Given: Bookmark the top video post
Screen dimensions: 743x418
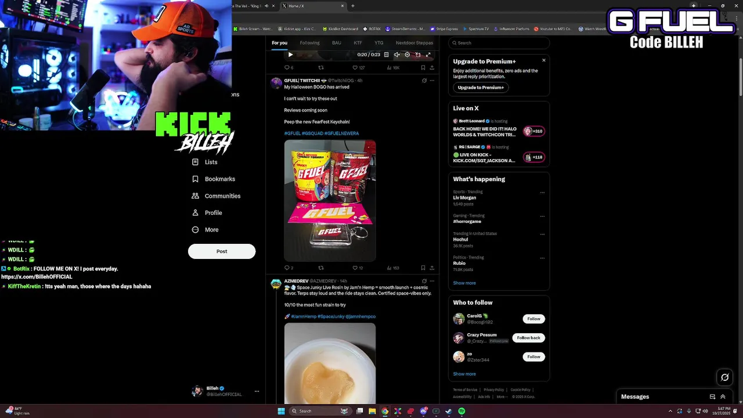Looking at the screenshot, I should pos(423,67).
